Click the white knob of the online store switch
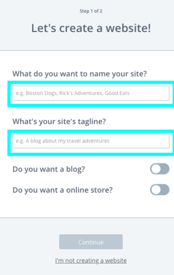Viewport: 174px width, 275px height. 156,190
